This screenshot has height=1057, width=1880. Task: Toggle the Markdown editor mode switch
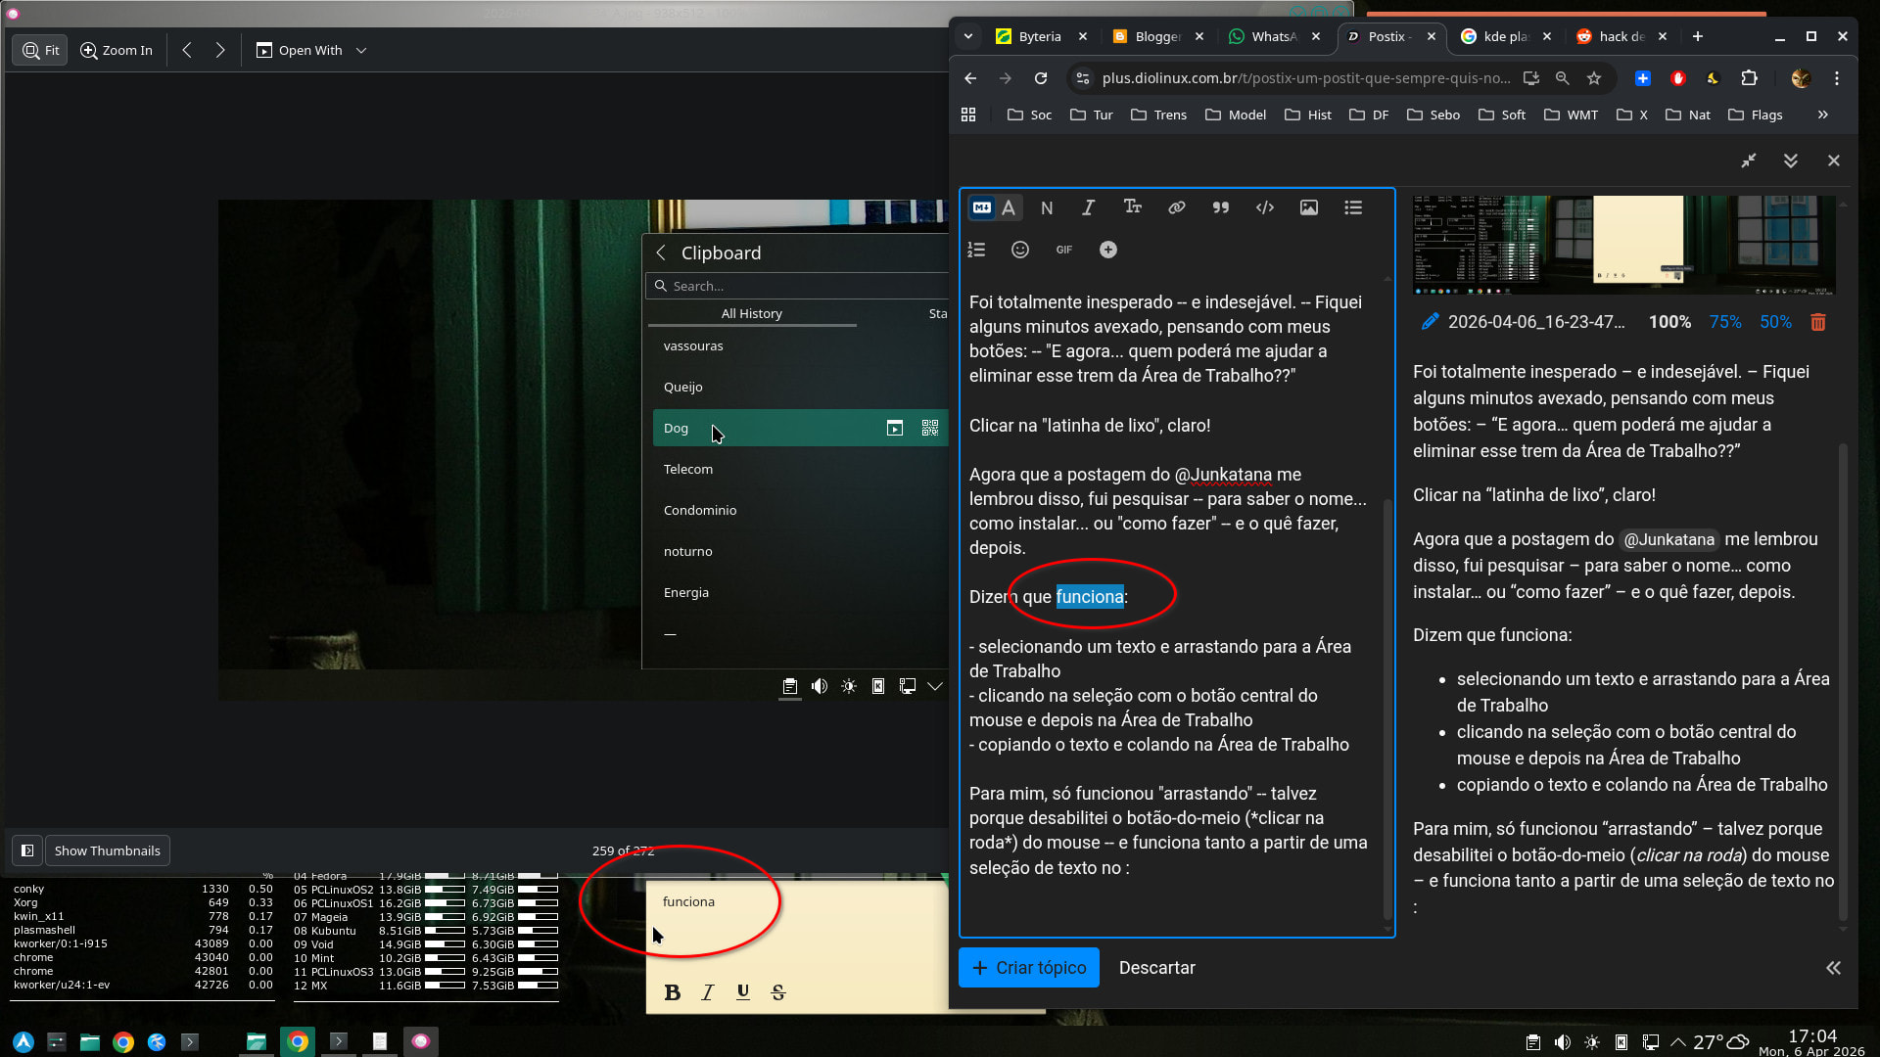point(982,207)
